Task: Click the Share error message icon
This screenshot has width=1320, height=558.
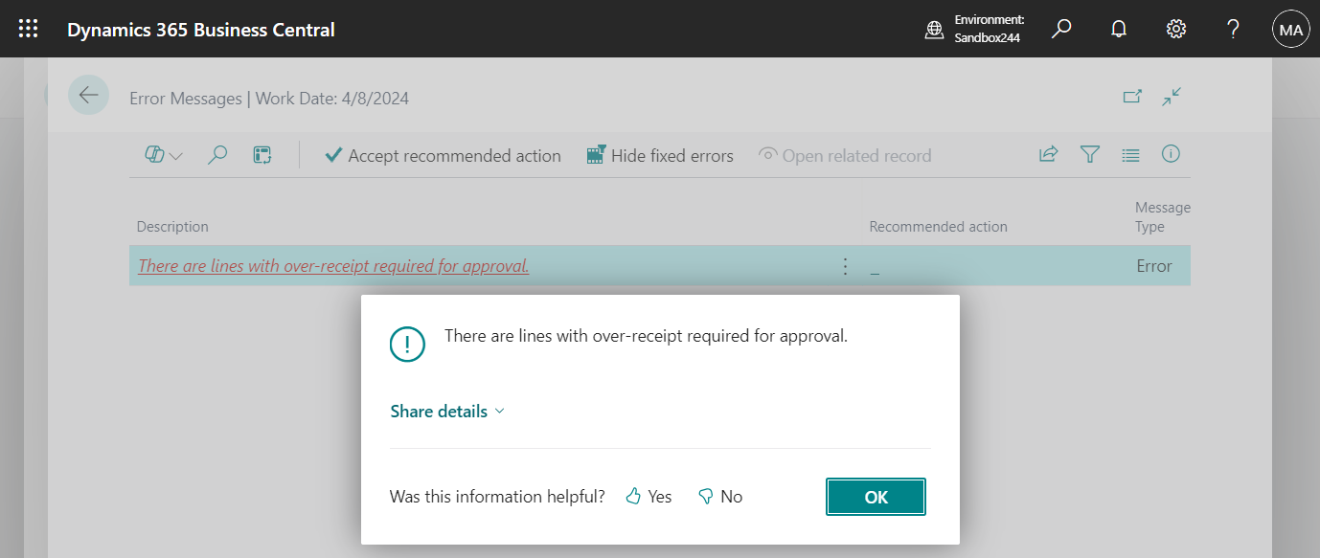Action: point(1048,154)
